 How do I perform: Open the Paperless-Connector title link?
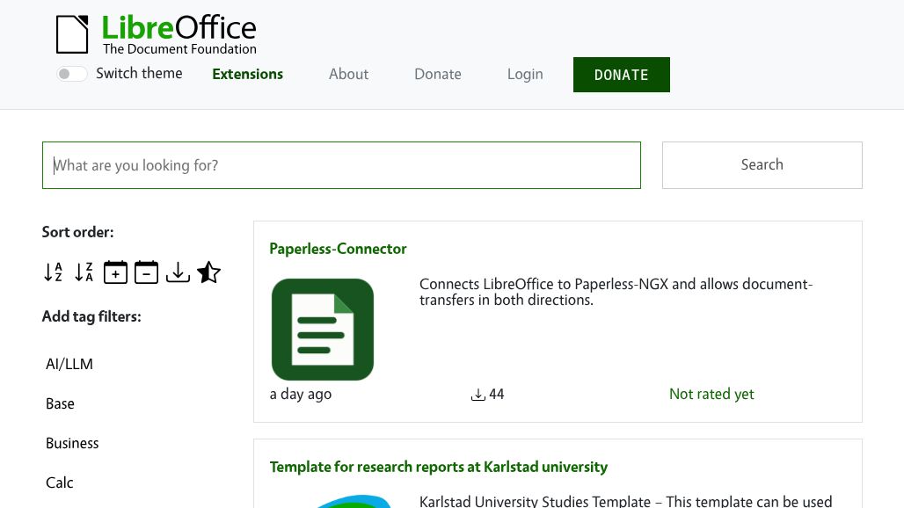338,249
